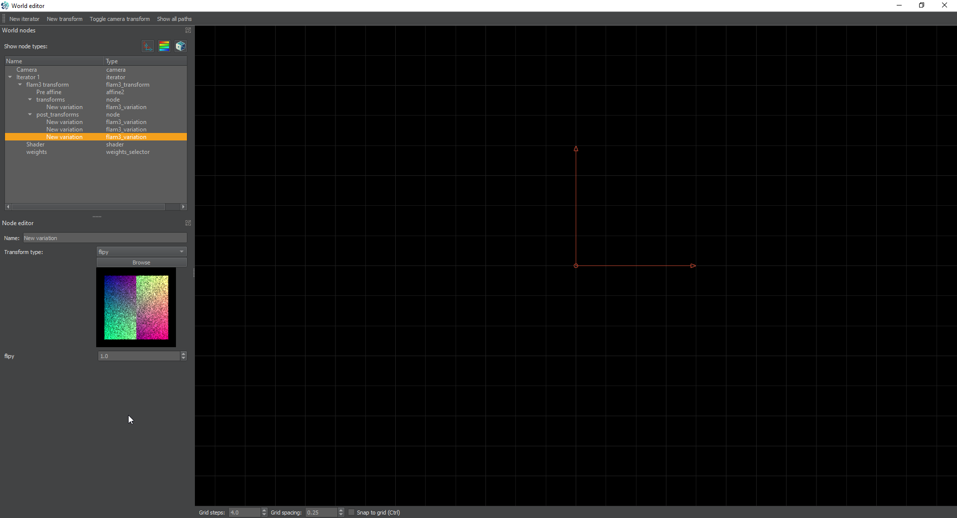Click the upward Y-axis triangle handle
This screenshot has width=957, height=518.
click(x=576, y=149)
